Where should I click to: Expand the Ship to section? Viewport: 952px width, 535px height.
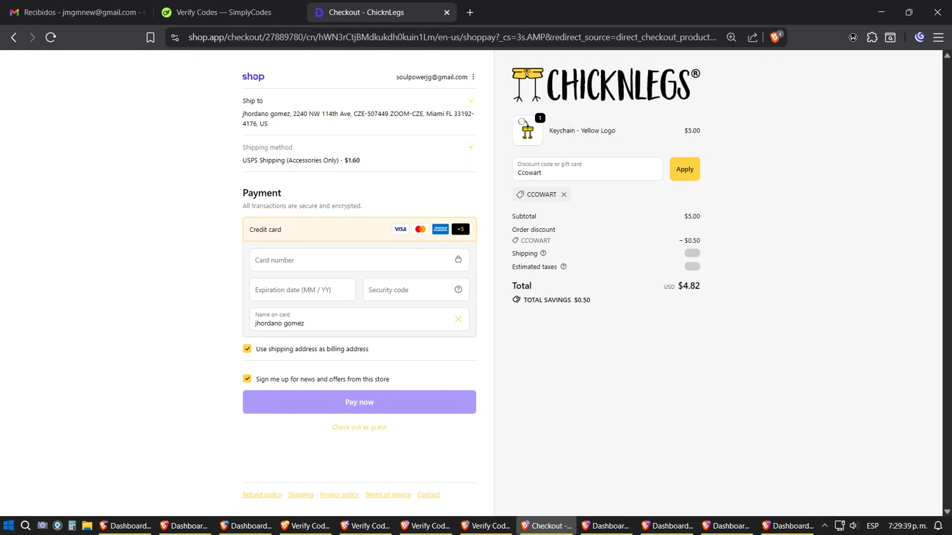tap(471, 101)
